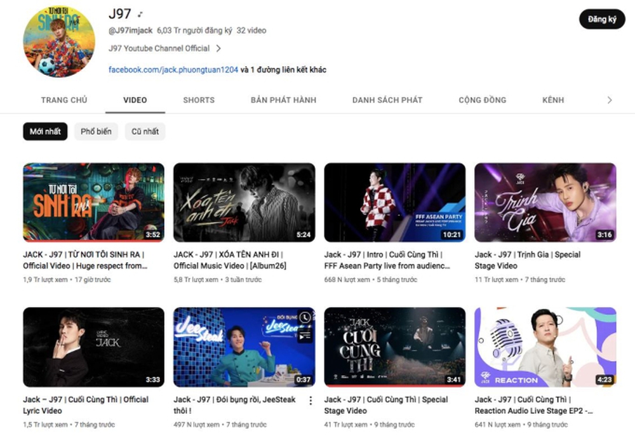Open the three-dot menu on JeeSteak video
This screenshot has width=635, height=436.
point(311,400)
